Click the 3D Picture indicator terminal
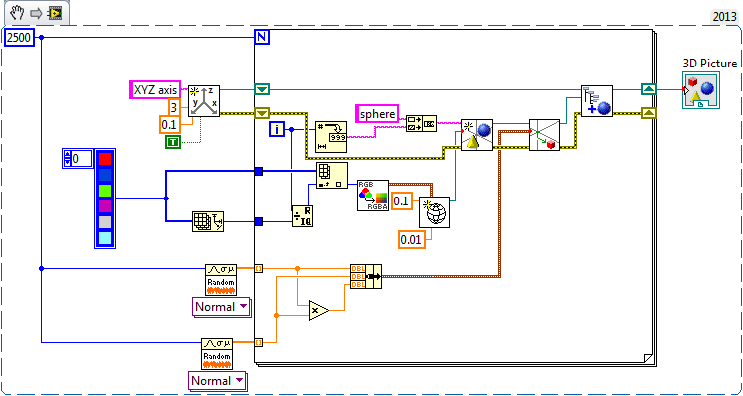743x396 pixels. (x=701, y=90)
